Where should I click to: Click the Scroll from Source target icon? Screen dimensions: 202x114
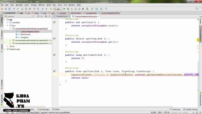(x=38, y=16)
